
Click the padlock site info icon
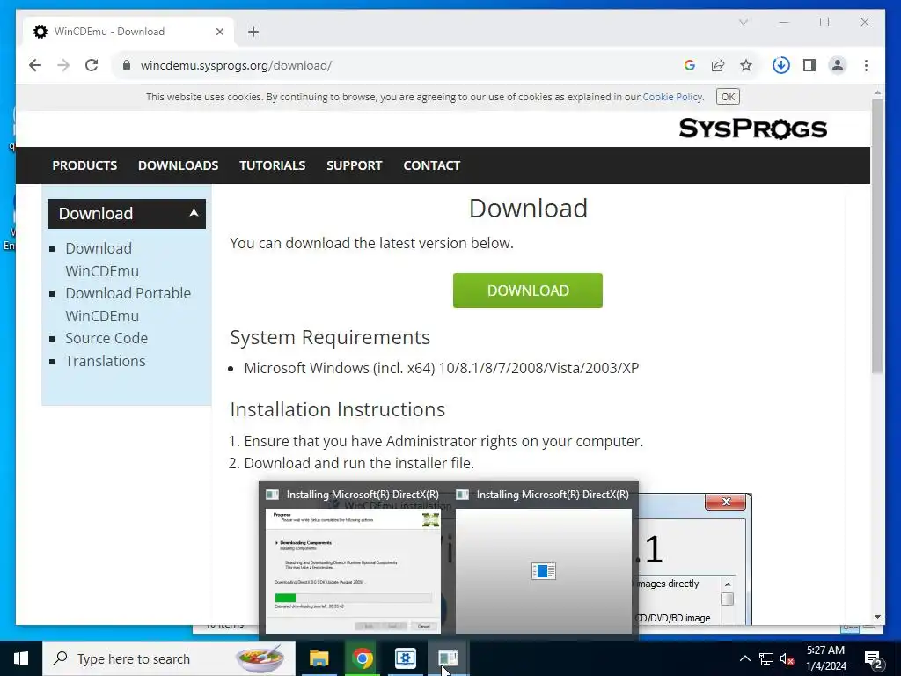point(127,65)
